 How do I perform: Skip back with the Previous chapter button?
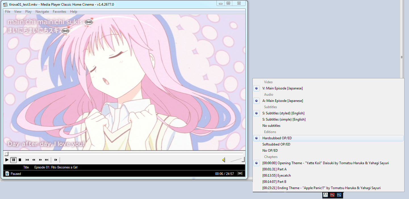[x=27, y=160]
